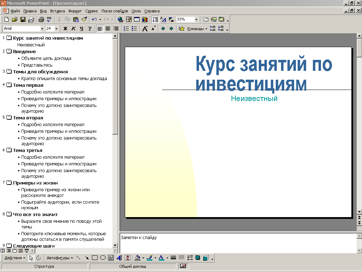
Task: Run spell check with the ABC checkmark icon
Action: coord(49,19)
